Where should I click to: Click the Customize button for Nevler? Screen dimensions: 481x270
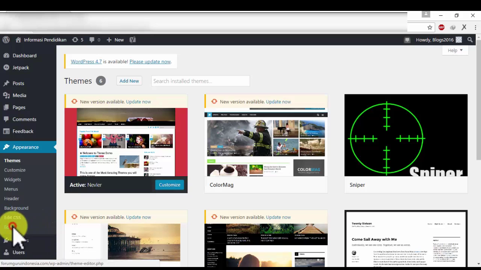[169, 185]
